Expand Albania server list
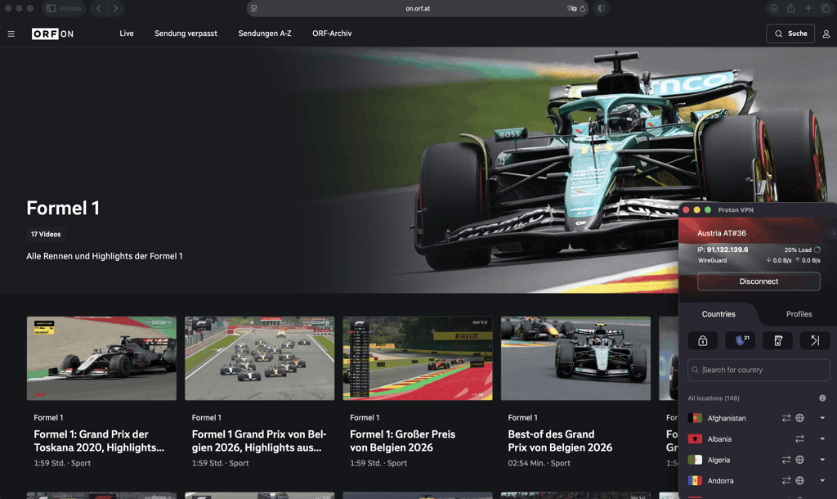 tap(822, 438)
